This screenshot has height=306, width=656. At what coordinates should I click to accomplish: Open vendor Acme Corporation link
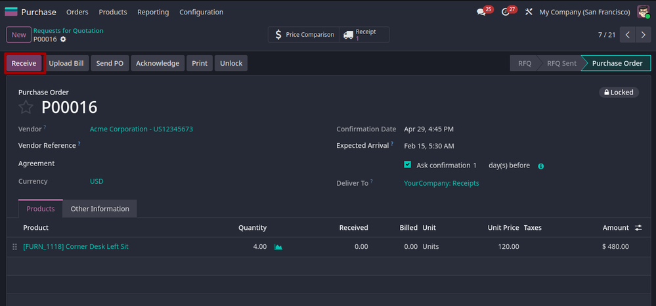point(141,129)
